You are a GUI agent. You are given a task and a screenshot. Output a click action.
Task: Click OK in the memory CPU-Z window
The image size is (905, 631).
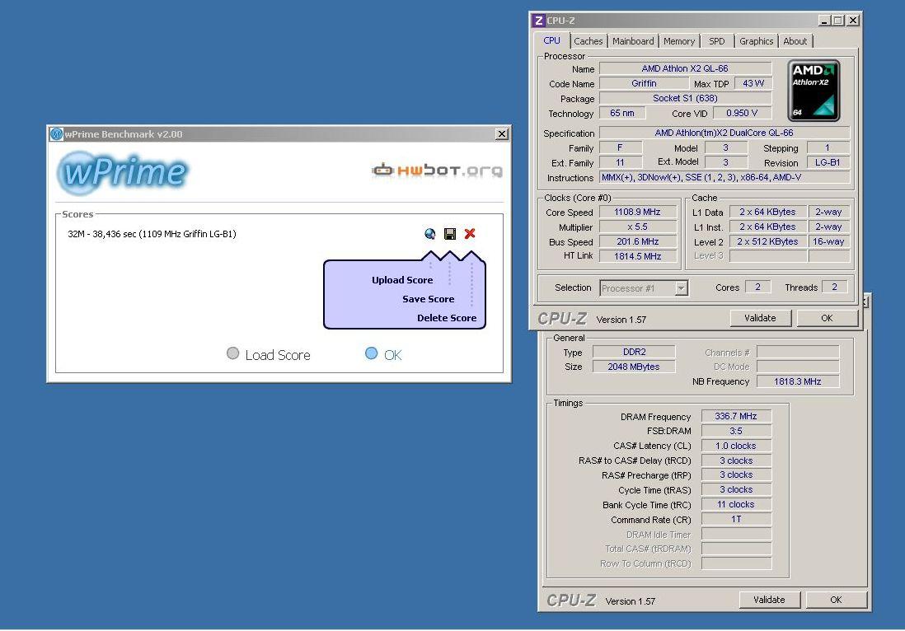coord(837,600)
